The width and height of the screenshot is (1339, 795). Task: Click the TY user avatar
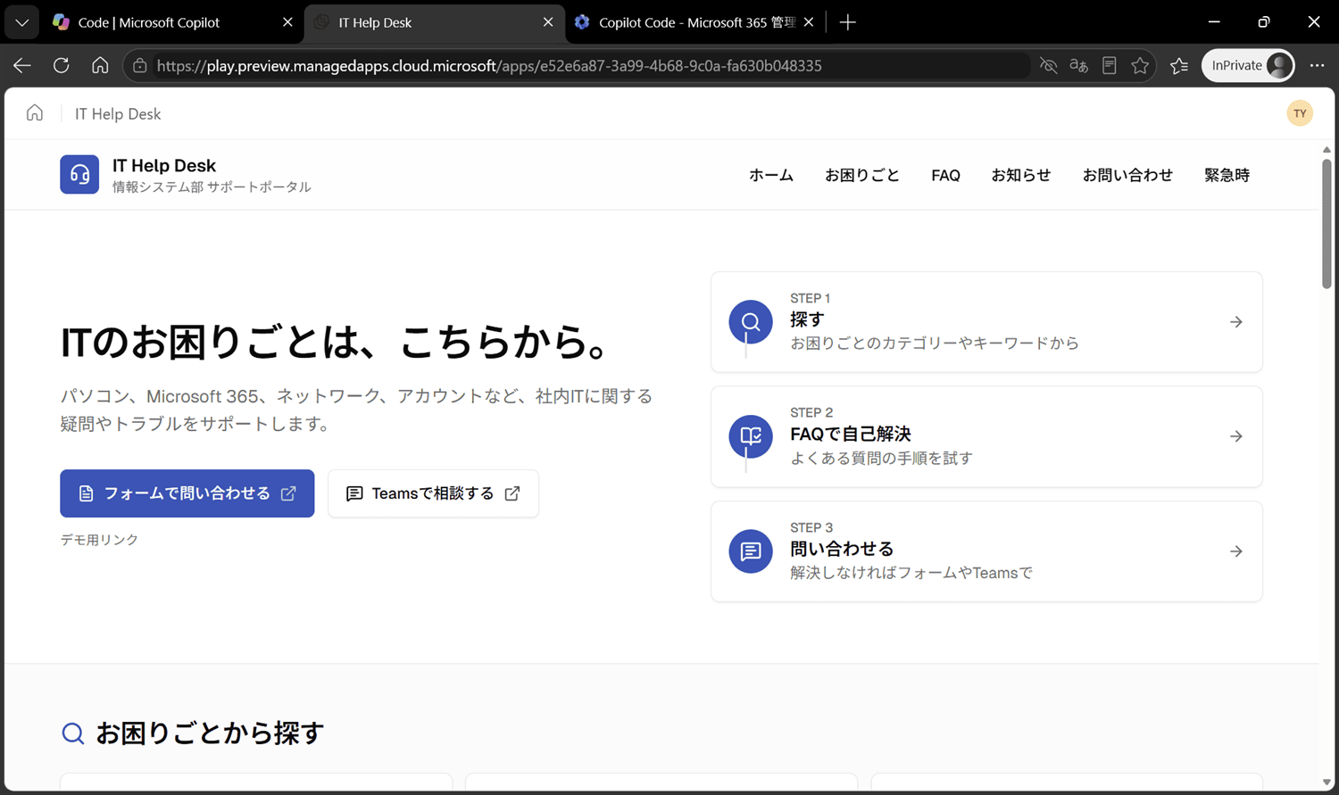1300,113
